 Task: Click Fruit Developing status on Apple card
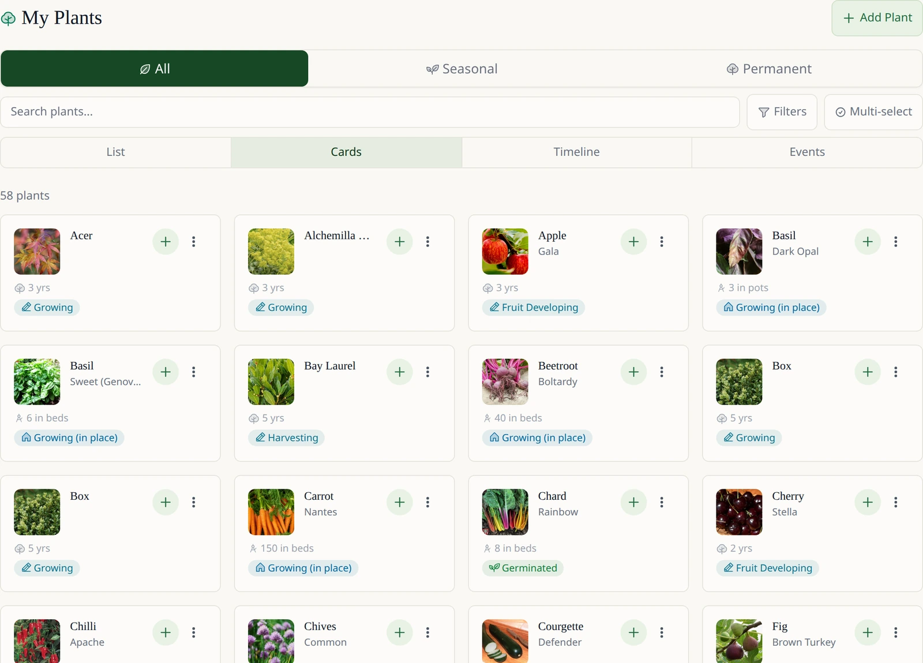534,308
